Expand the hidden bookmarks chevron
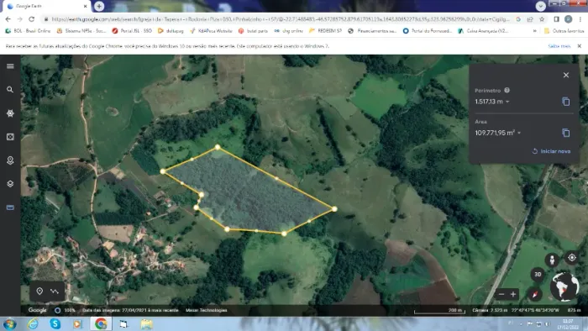The image size is (588, 331). [x=534, y=31]
